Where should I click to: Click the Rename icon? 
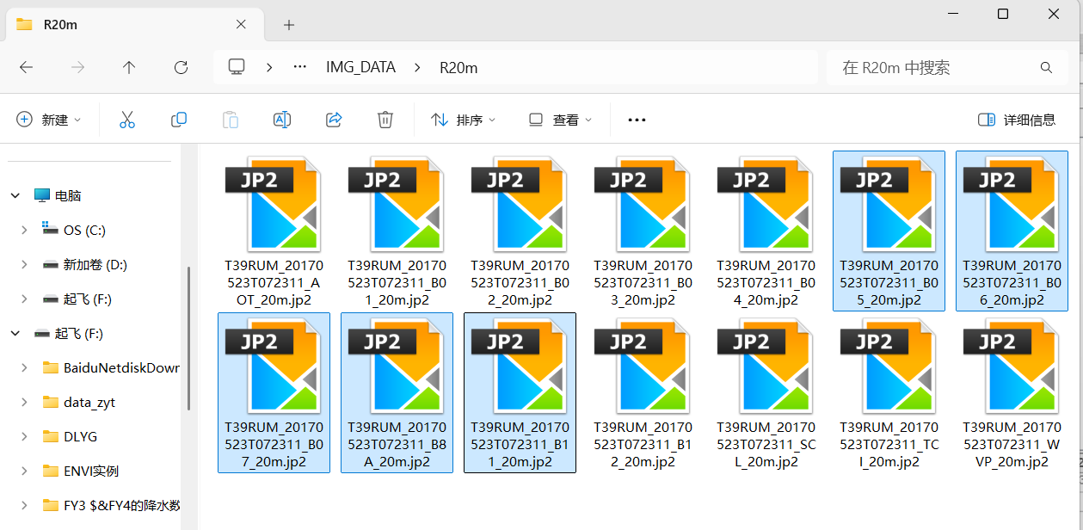(x=282, y=120)
